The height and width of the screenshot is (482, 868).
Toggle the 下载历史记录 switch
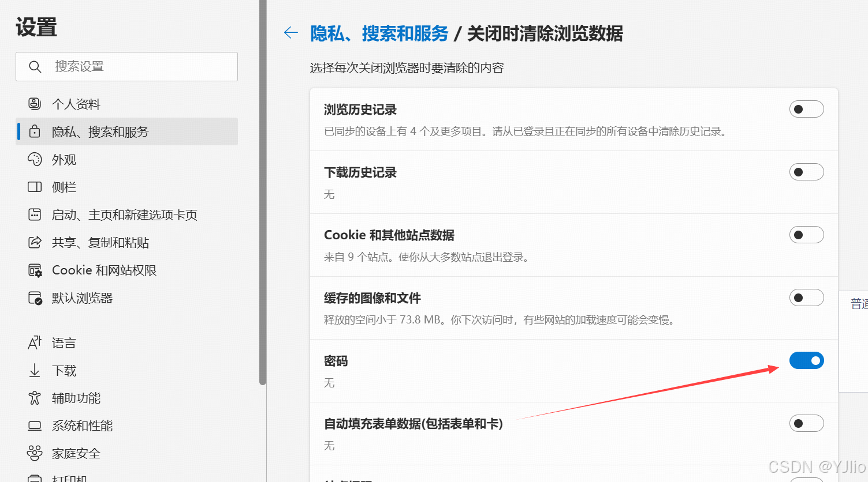pyautogui.click(x=806, y=172)
